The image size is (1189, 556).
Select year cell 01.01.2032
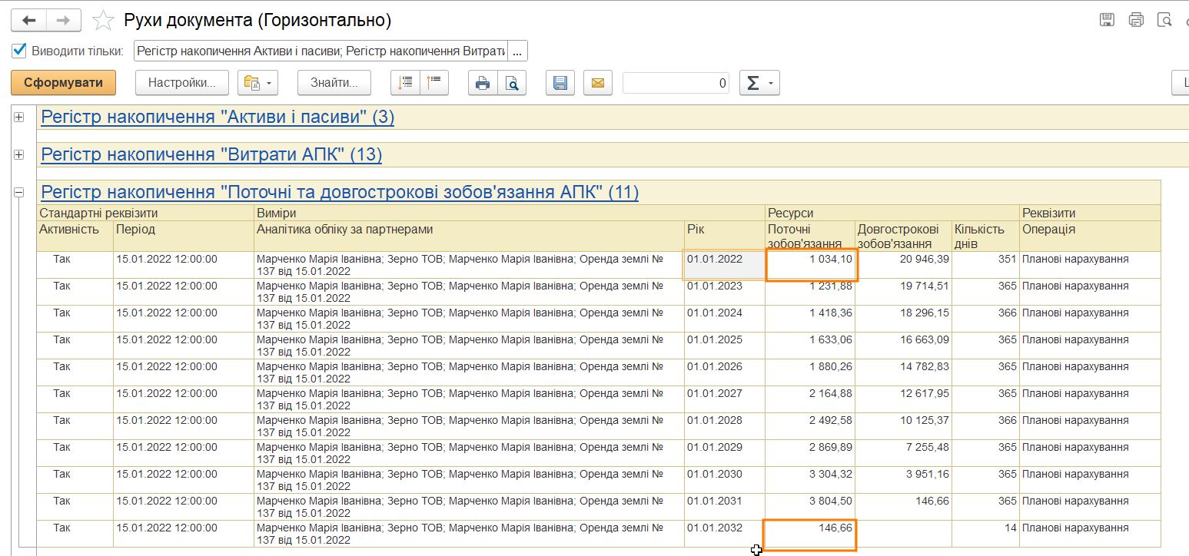point(725,534)
